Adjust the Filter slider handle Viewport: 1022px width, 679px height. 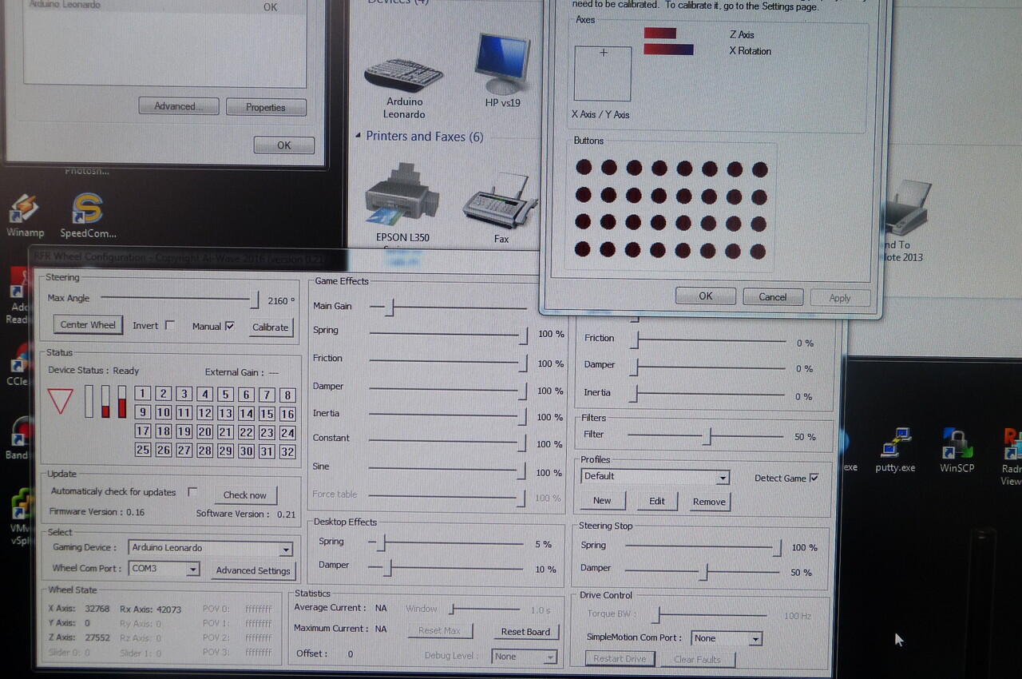pos(707,436)
